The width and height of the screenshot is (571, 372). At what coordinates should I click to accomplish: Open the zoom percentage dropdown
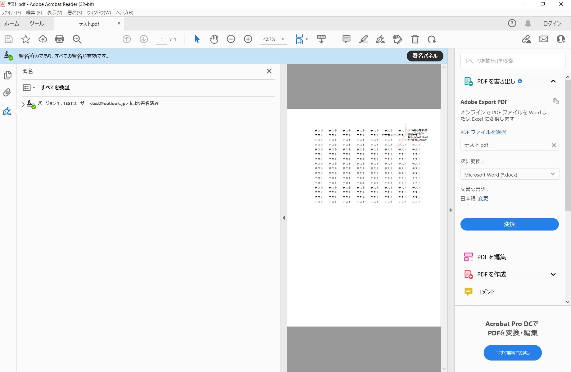[283, 39]
